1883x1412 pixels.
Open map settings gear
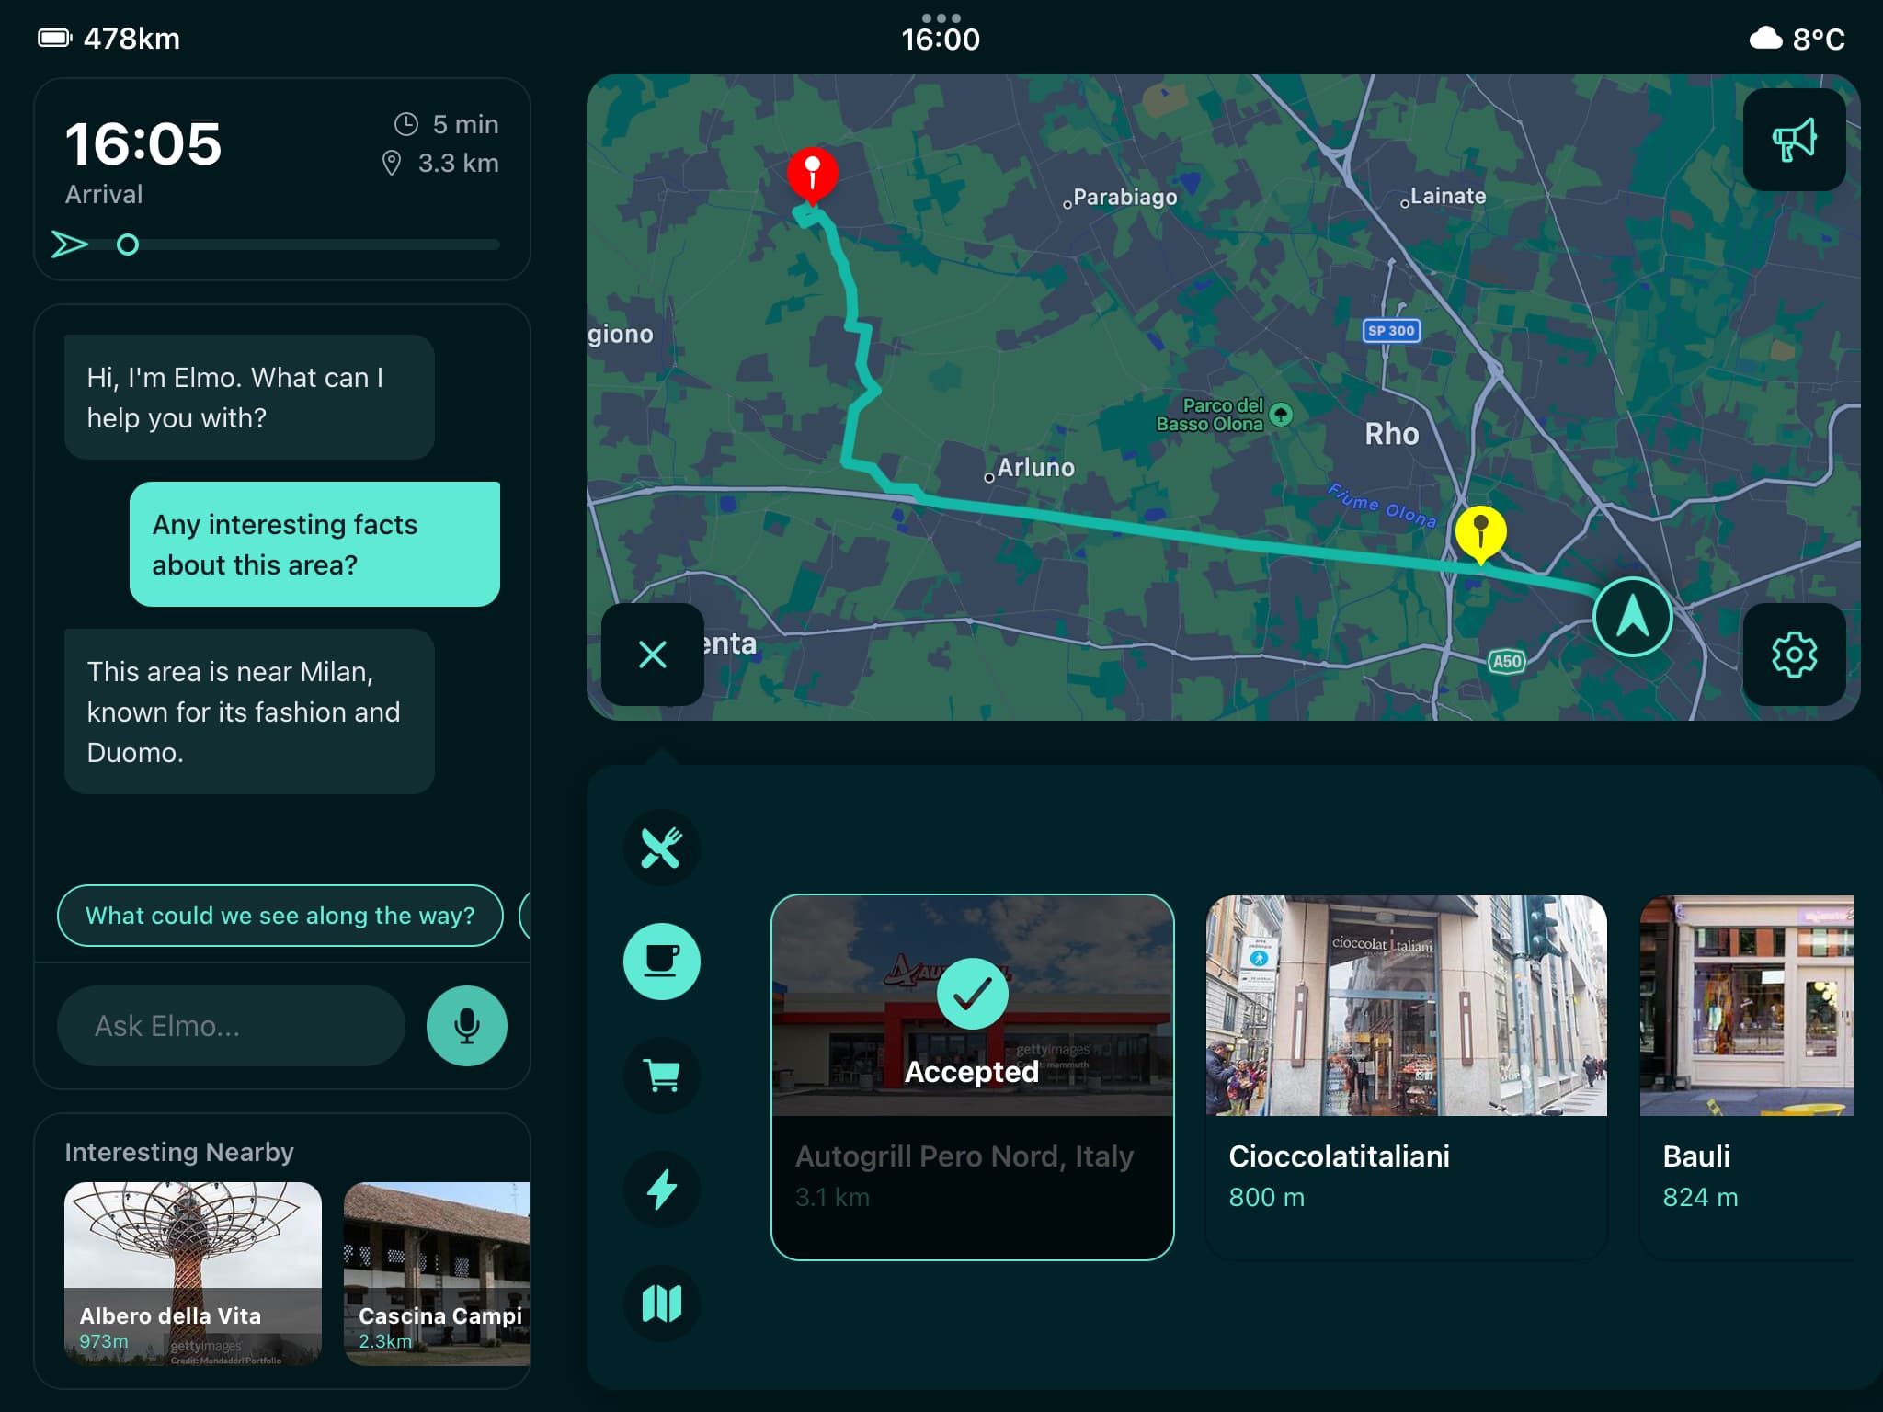pyautogui.click(x=1794, y=655)
